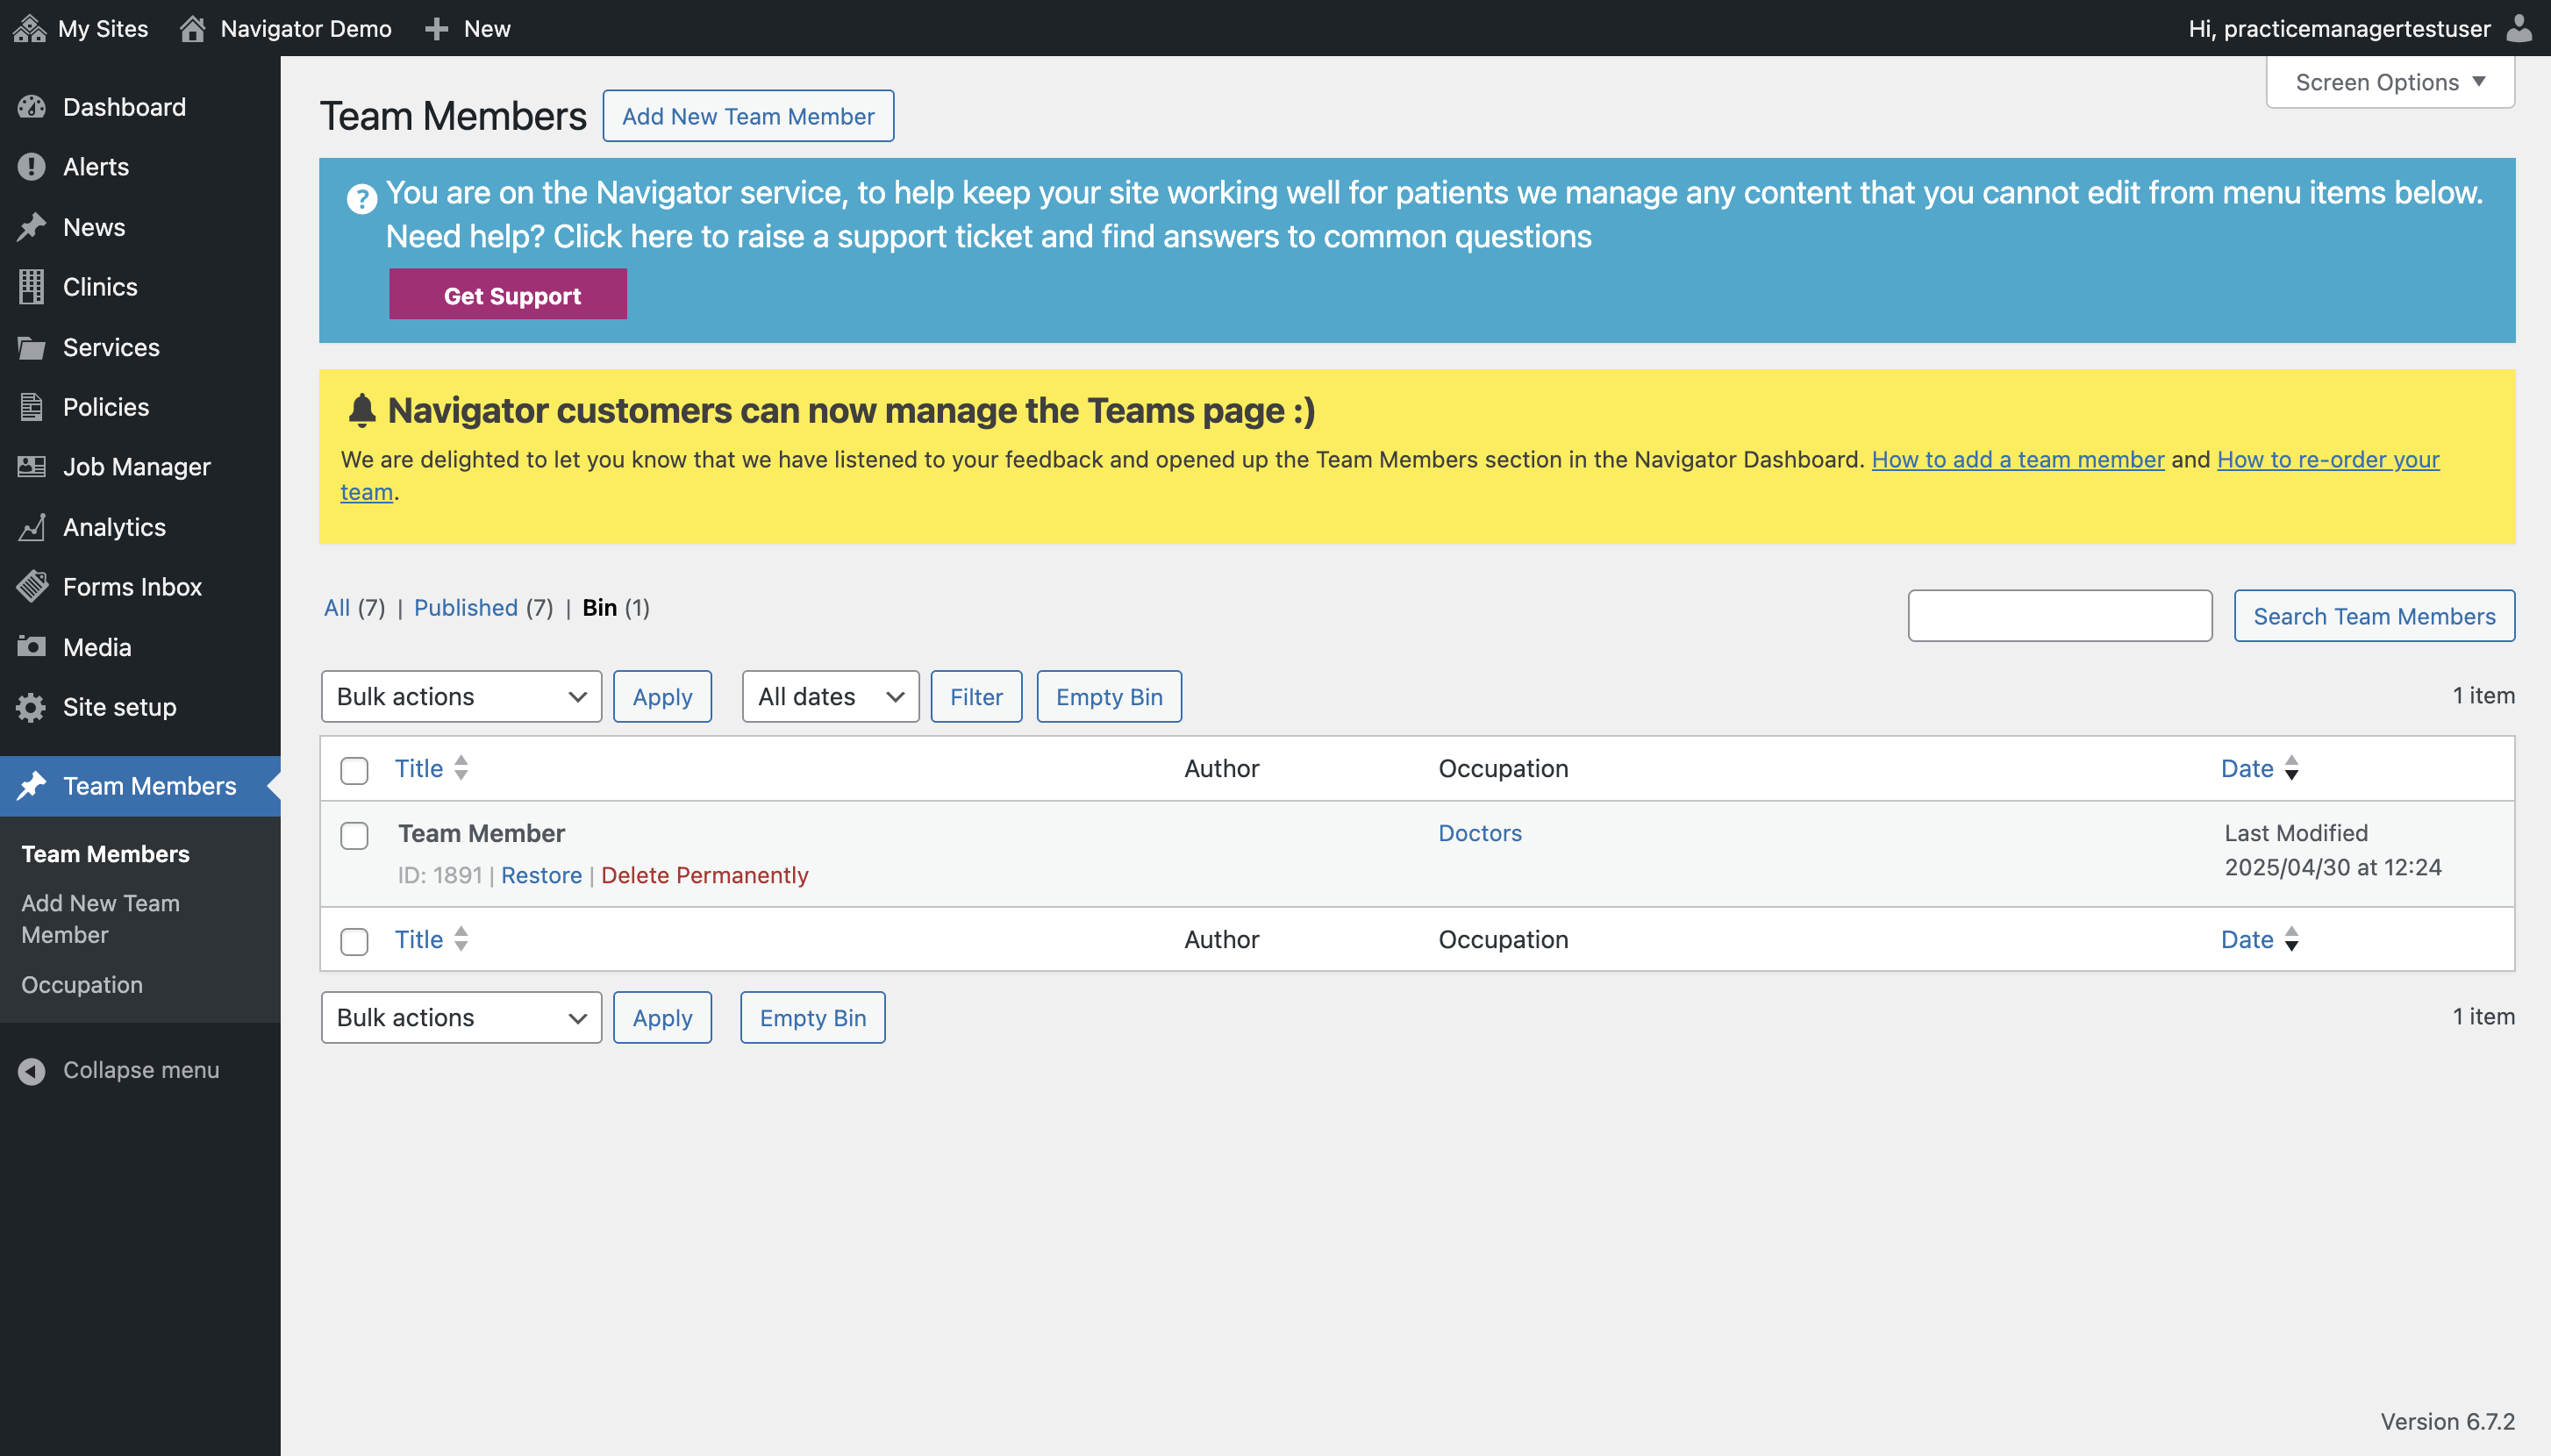Open the Job Manager icon

point(31,467)
